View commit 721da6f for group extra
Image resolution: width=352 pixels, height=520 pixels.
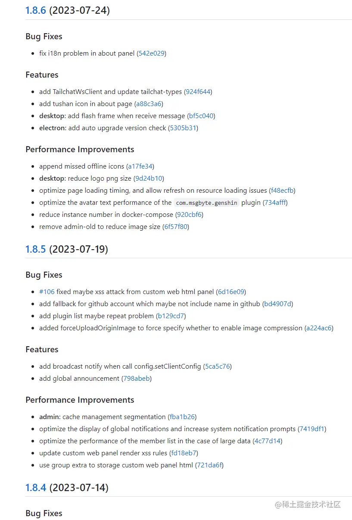coord(209,465)
